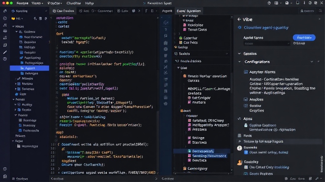Open the list-view icon in title bar
This screenshot has height=182, width=325.
[x=276, y=3]
